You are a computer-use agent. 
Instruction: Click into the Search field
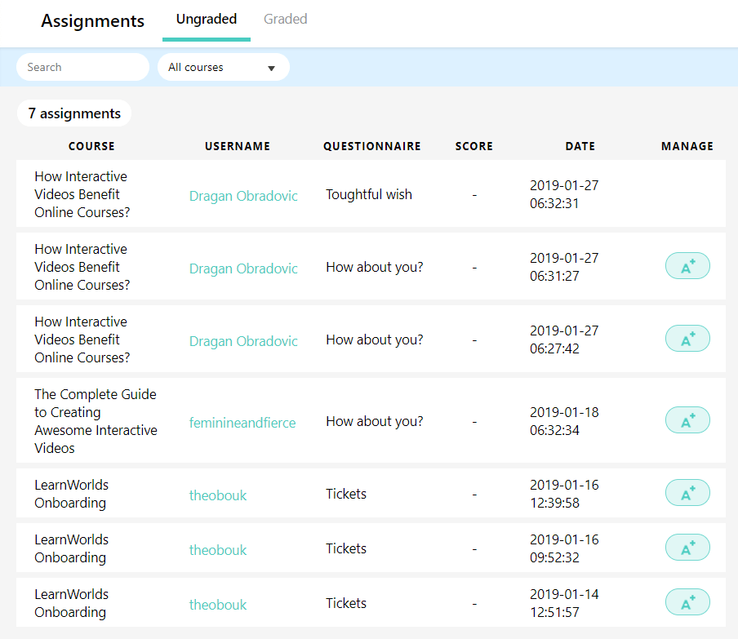click(82, 67)
